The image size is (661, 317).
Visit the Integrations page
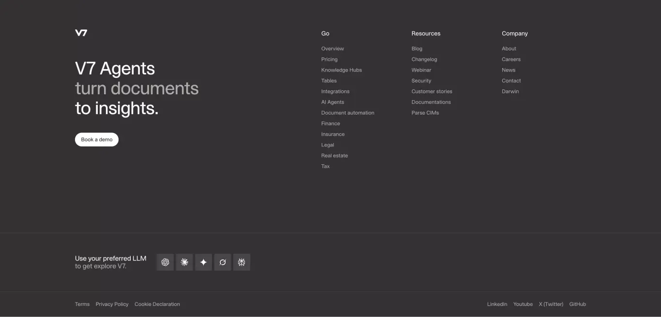click(x=335, y=91)
